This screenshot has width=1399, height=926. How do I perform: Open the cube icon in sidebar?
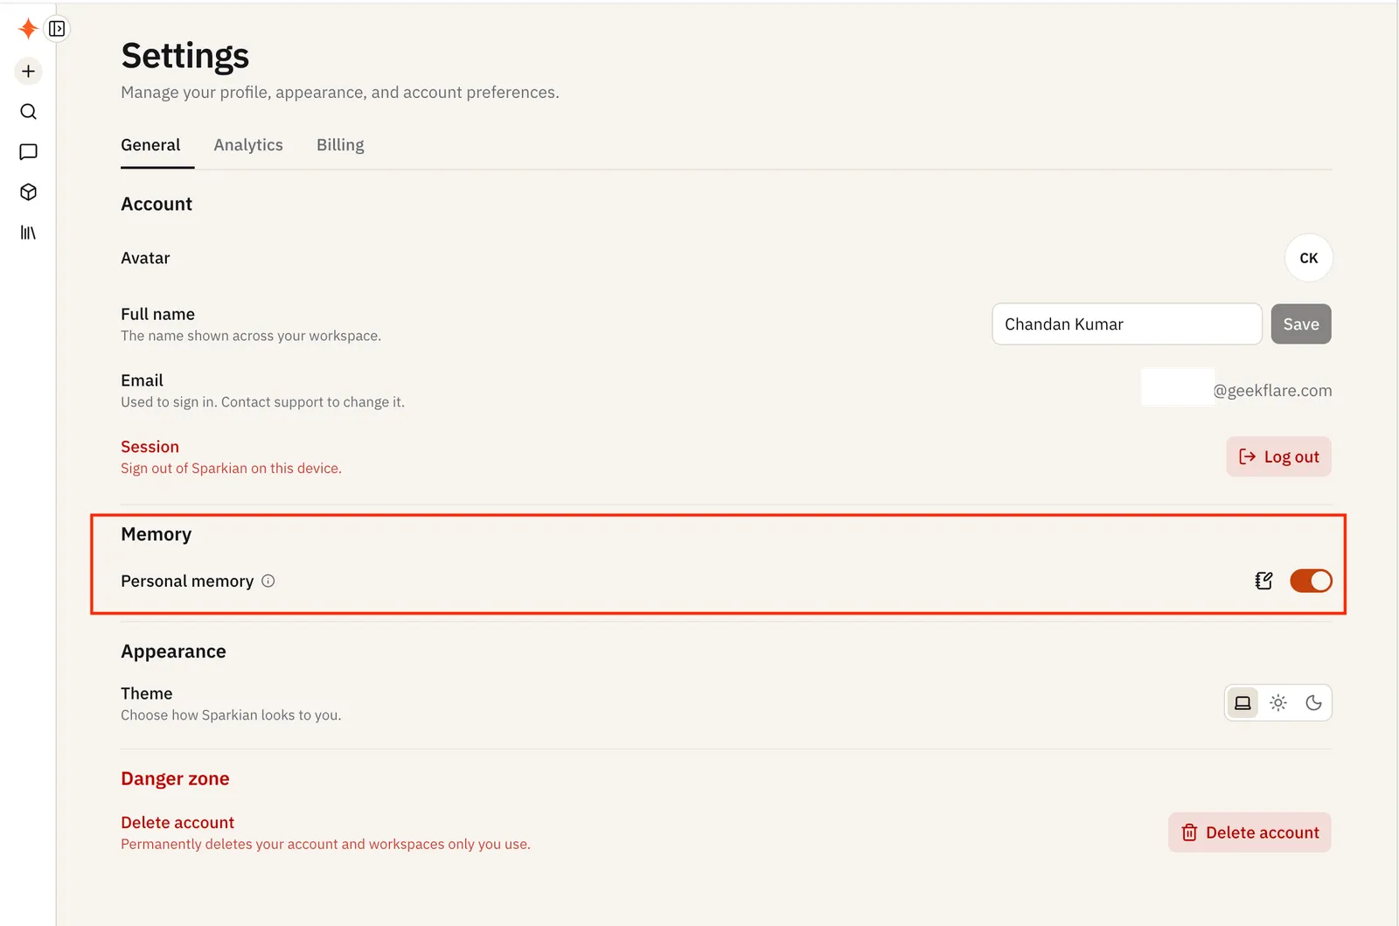point(28,192)
